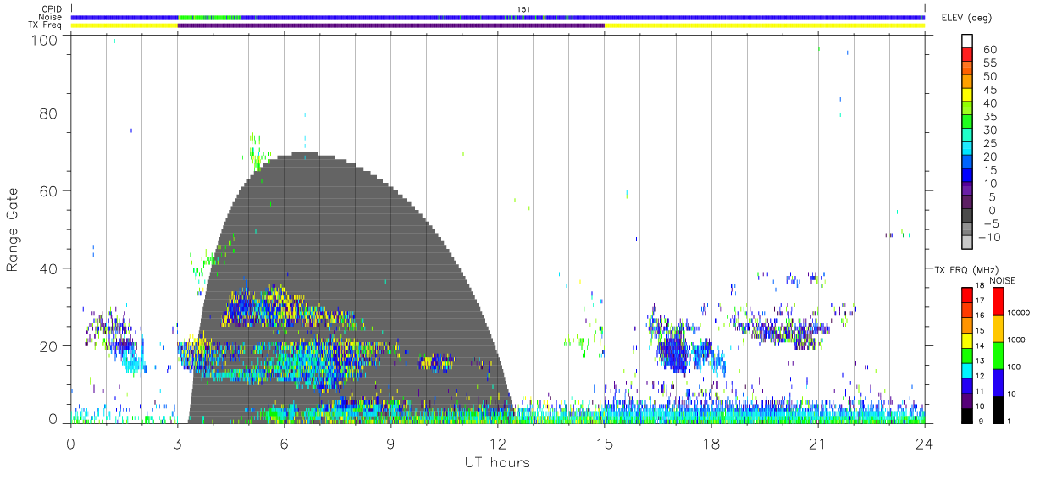Click the '24' tick on the UT hours axis
The image size is (1040, 480).
pos(924,443)
